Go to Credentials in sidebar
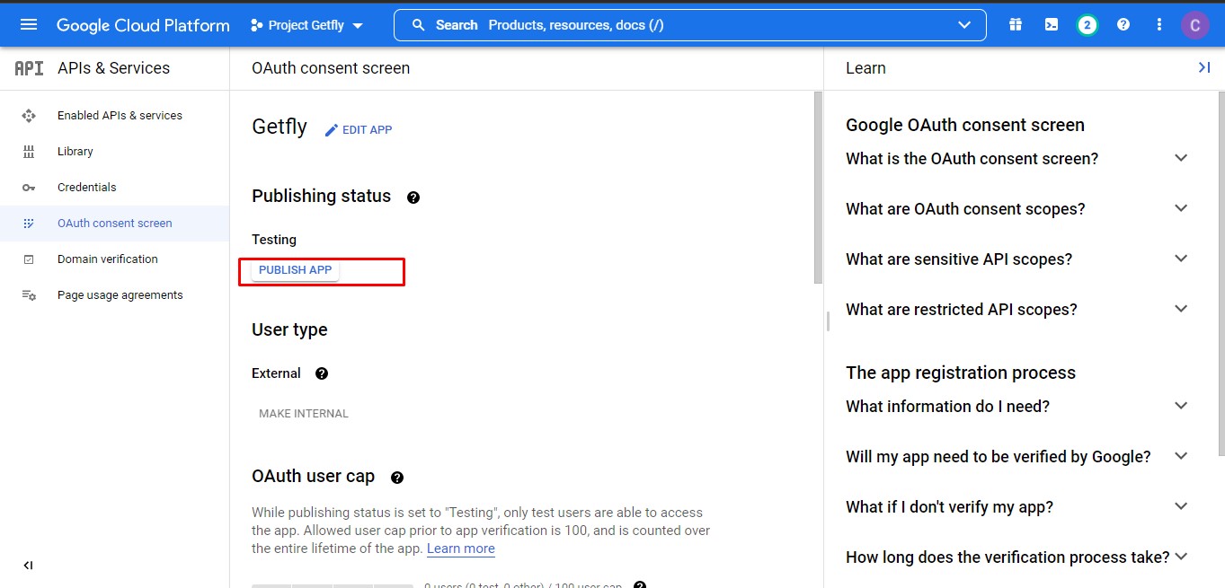The height and width of the screenshot is (588, 1225). 86,188
